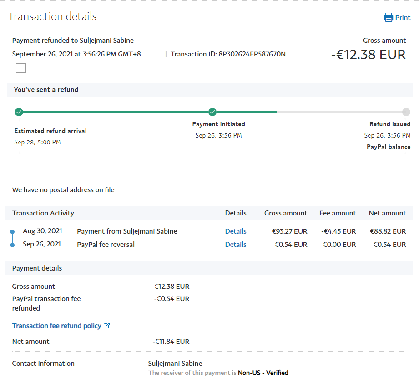Image resolution: width=419 pixels, height=379 pixels.
Task: Click the Payment initiated checkmark icon
Action: pos(212,112)
